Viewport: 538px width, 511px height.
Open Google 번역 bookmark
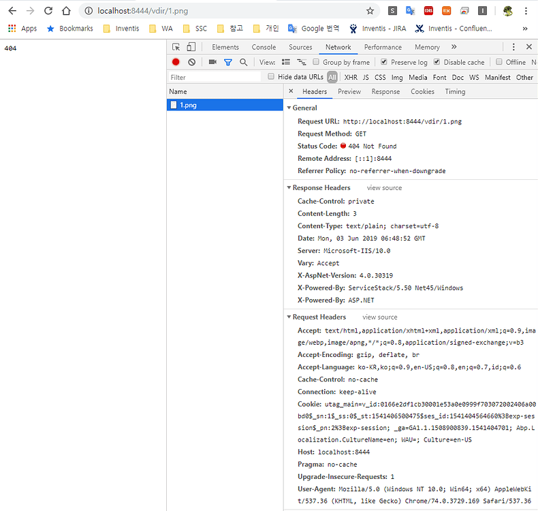point(313,29)
